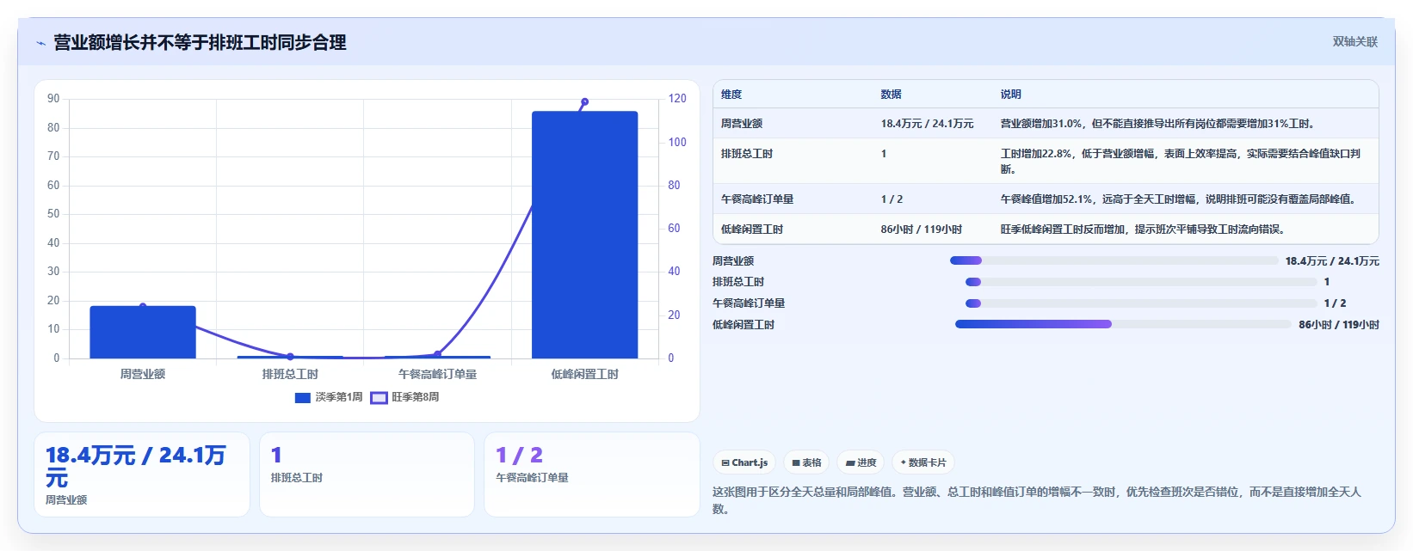
Task: Click the explanation starting 旺季低峰闲置工时
Action: (x=1142, y=230)
